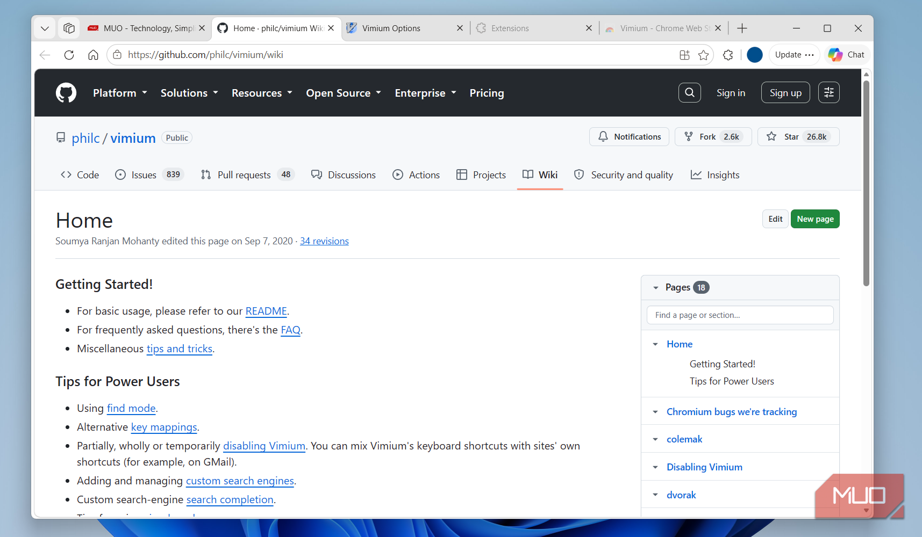Open the key mappings link

[164, 427]
